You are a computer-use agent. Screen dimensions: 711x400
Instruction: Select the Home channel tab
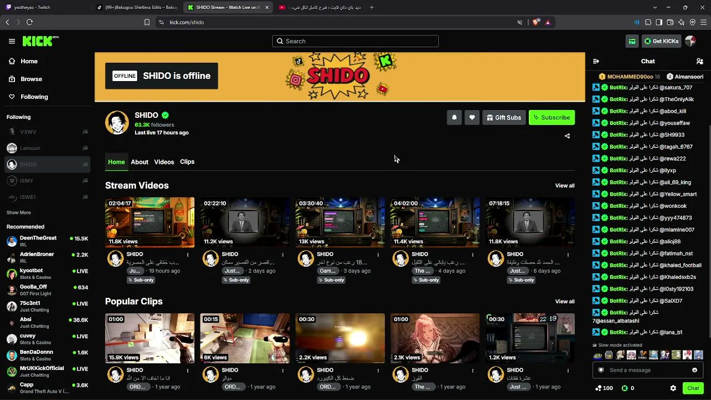pos(116,162)
